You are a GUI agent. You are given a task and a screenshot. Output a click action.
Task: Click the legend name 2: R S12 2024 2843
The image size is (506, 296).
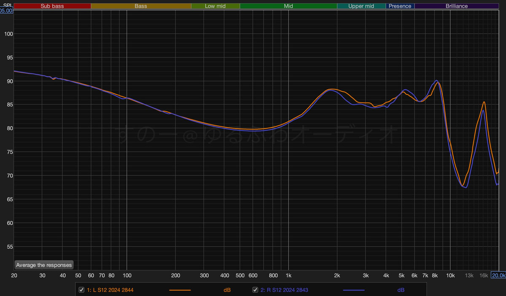pos(284,290)
